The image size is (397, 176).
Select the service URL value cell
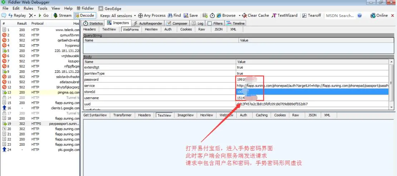click(x=313, y=86)
